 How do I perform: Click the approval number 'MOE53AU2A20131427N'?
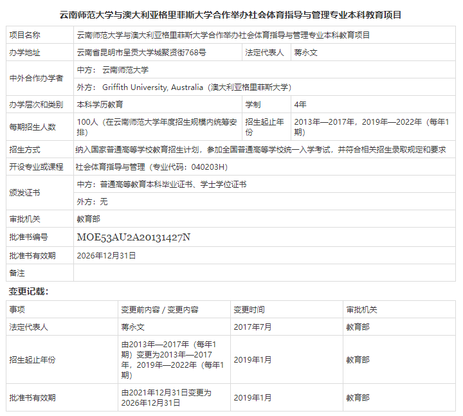point(134,237)
